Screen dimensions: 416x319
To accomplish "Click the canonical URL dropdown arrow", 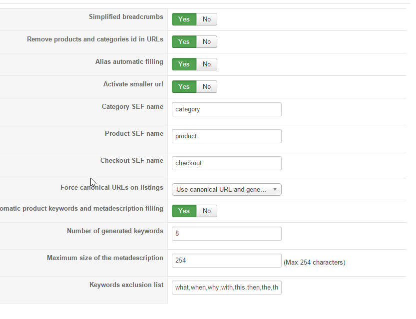I will coord(275,190).
